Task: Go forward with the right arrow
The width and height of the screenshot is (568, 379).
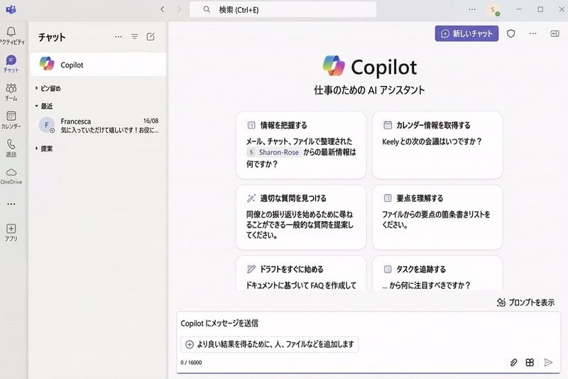Action: pyautogui.click(x=179, y=9)
